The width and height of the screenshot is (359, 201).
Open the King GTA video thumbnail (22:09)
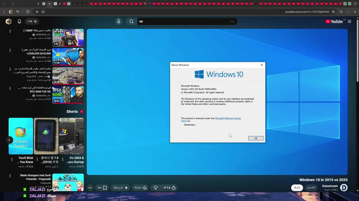pos(68,75)
